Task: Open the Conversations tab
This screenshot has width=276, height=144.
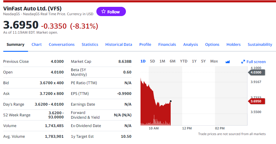Action: (62, 44)
